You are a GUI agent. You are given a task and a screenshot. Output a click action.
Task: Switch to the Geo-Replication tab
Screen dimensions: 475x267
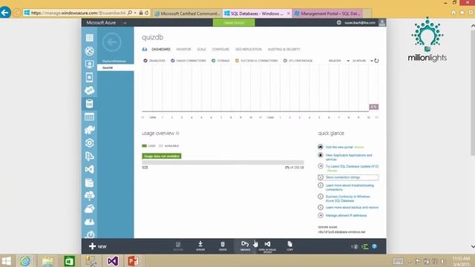point(249,50)
